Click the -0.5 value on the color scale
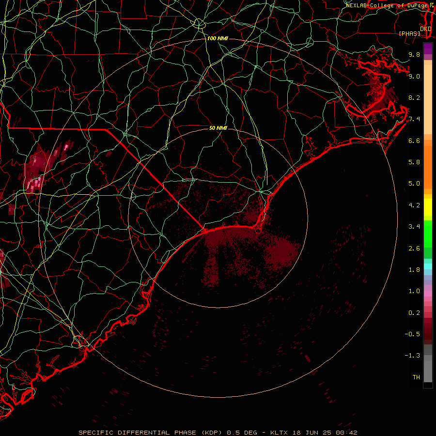Image resolution: width=436 pixels, height=436 pixels. (412, 334)
